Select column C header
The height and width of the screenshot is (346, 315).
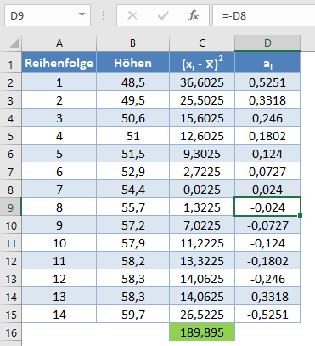(x=202, y=43)
